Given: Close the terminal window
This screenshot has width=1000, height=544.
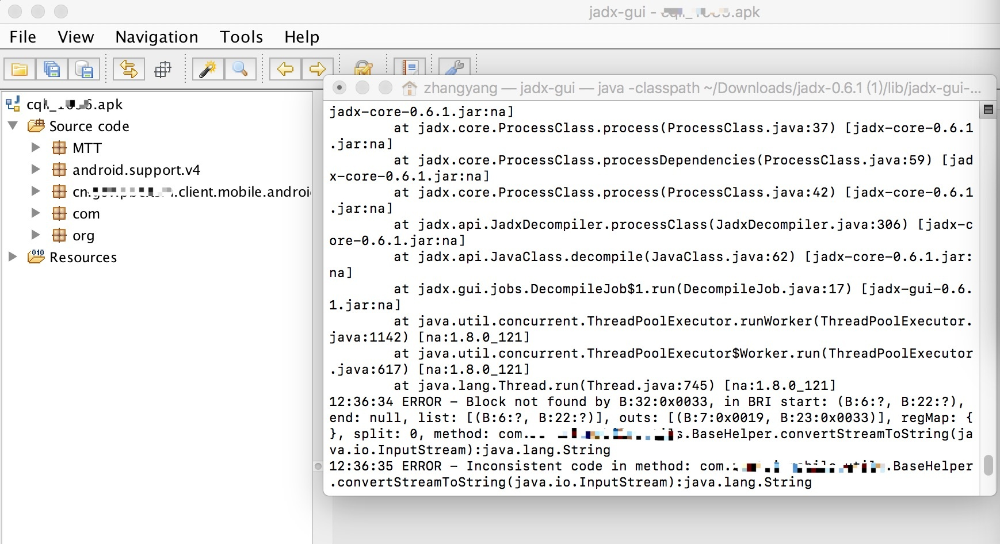Looking at the screenshot, I should [x=339, y=88].
